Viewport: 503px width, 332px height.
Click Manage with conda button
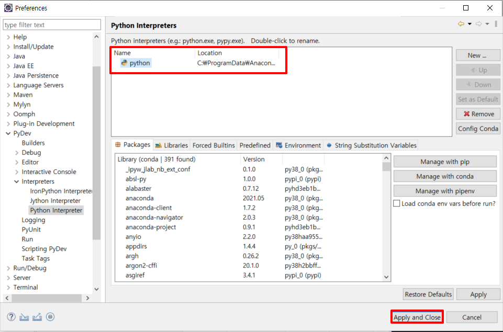coord(445,176)
